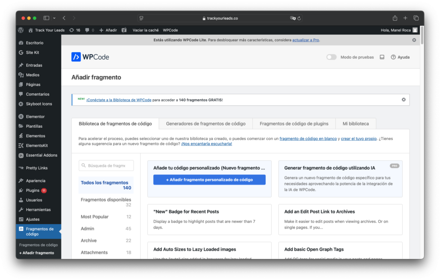Open WPCode inbox notifications icon
This screenshot has width=440, height=280.
tap(382, 57)
